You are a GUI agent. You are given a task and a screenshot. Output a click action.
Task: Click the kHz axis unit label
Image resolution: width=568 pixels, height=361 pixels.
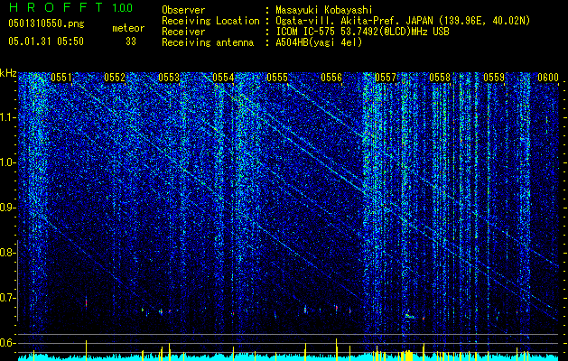[x=8, y=73]
